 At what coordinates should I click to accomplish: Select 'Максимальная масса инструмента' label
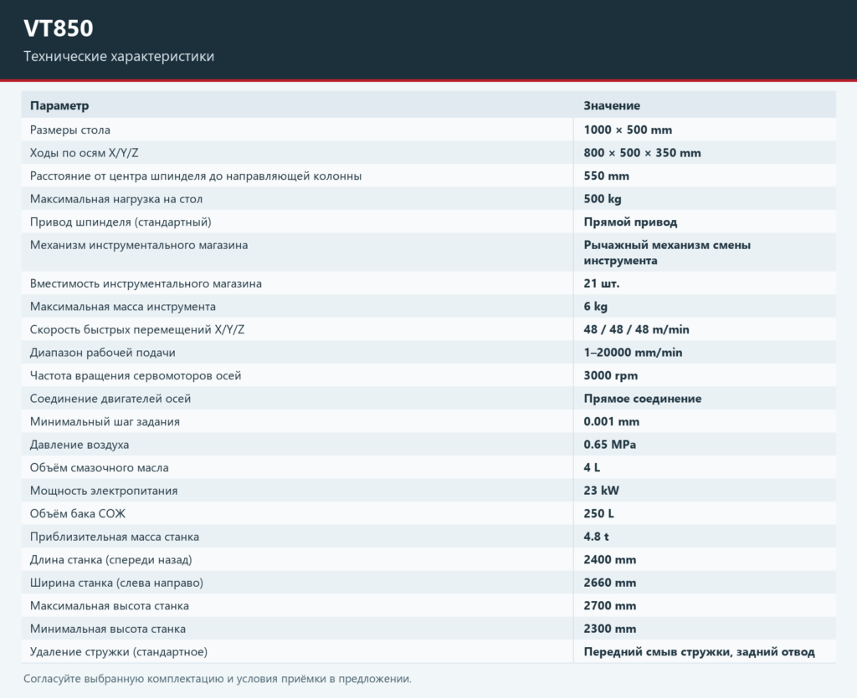pyautogui.click(x=123, y=307)
